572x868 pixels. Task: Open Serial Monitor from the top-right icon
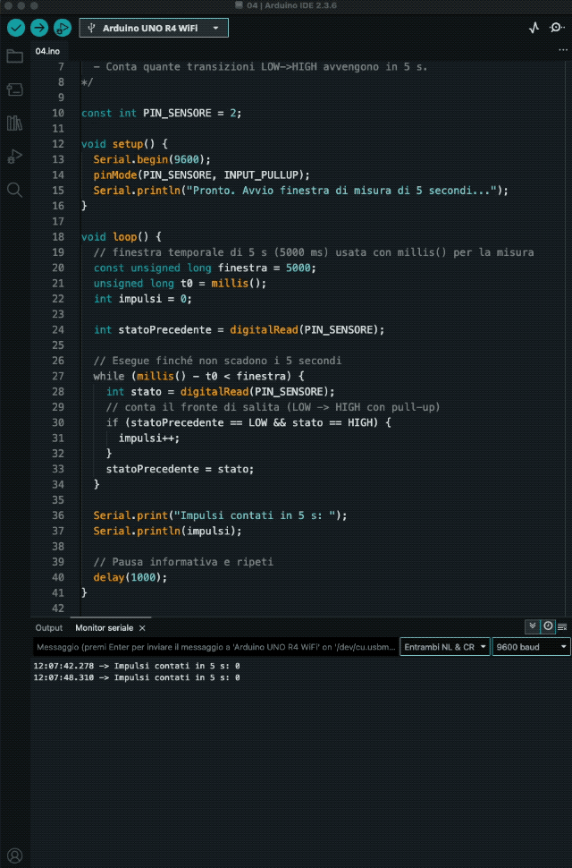tap(557, 28)
